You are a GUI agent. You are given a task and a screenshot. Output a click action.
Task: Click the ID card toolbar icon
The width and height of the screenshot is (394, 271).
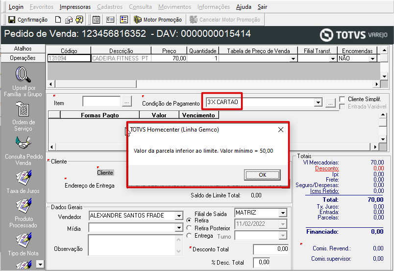110,20
